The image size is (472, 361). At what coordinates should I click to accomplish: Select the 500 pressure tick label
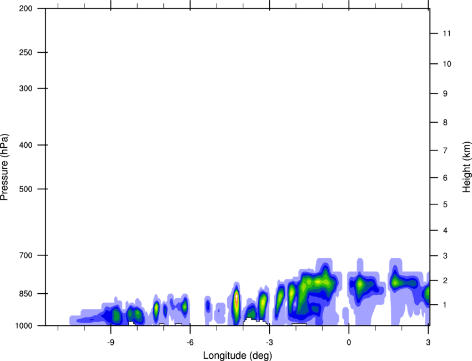tap(26, 189)
